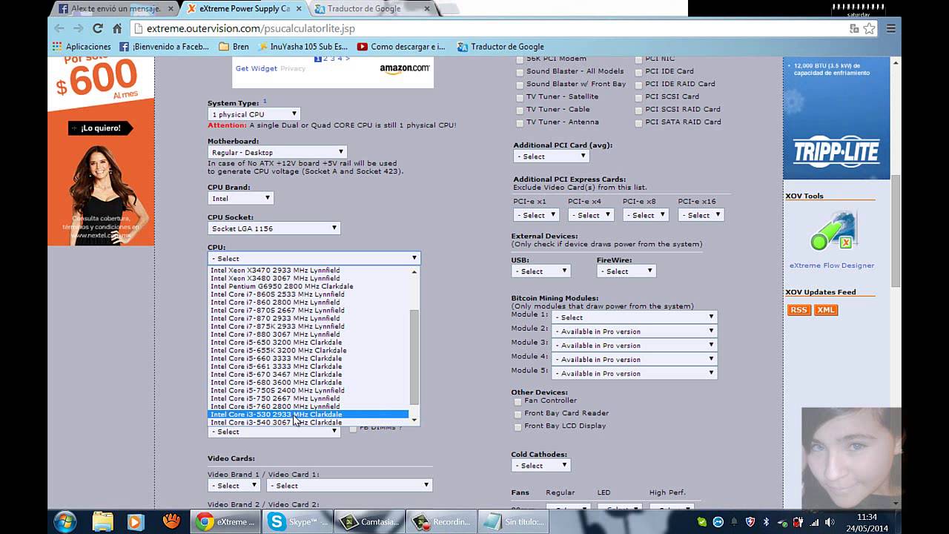Enable TV Tuner - Cable checkbox

pyautogui.click(x=520, y=110)
